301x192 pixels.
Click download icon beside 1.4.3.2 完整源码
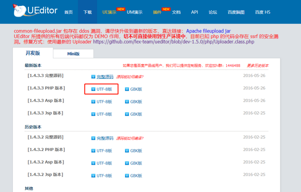pyautogui.click(x=93, y=138)
